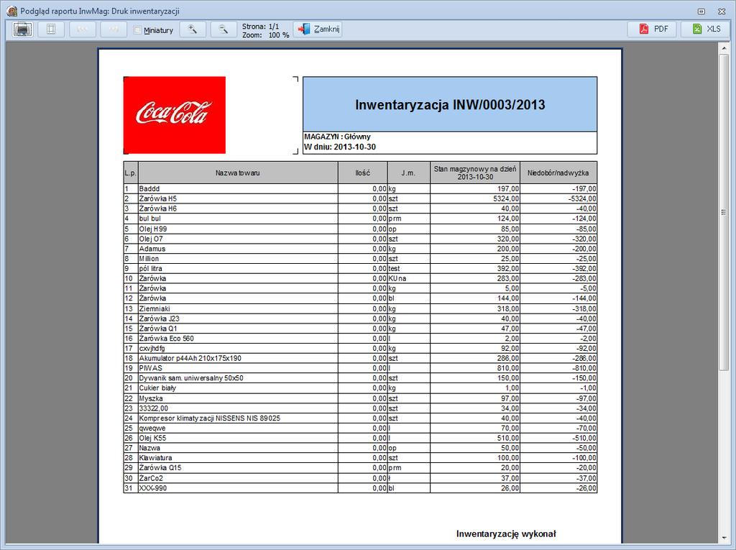Screen dimensions: 736x550
Task: Click the 'W dniu: 2013-10-30' text
Action: point(340,147)
